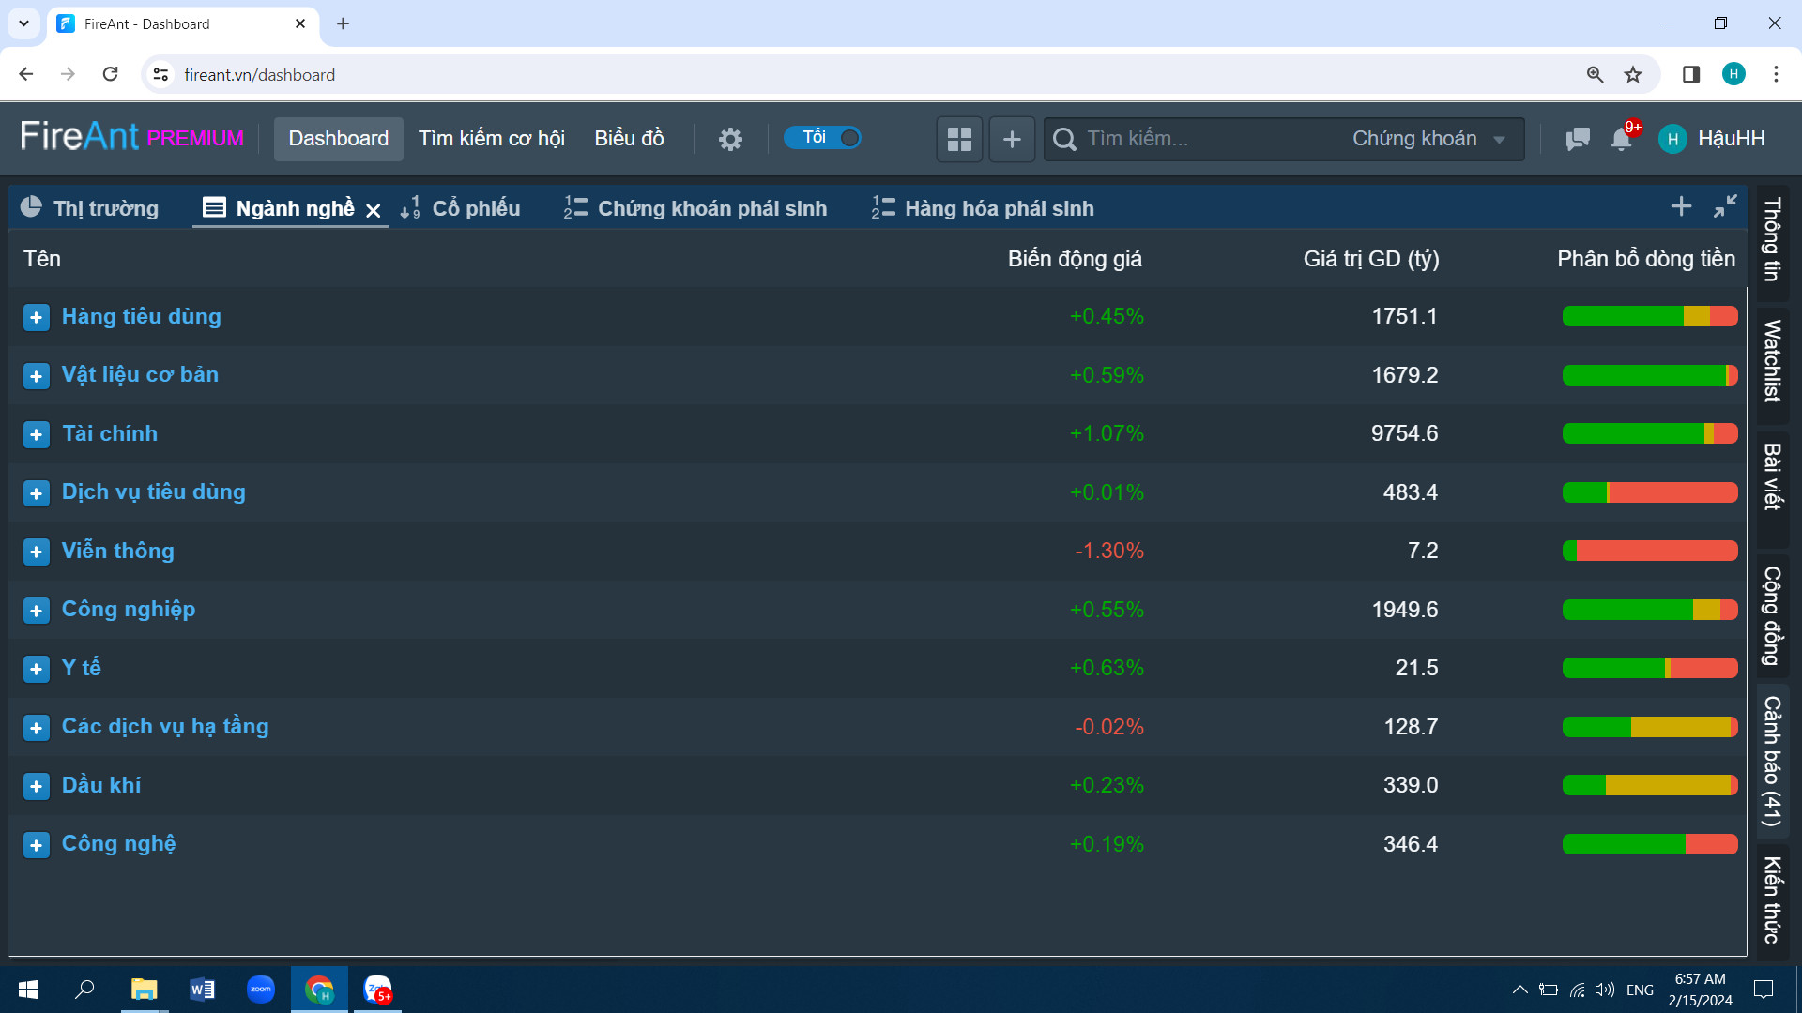Select the Dashboard menu item

click(x=338, y=139)
